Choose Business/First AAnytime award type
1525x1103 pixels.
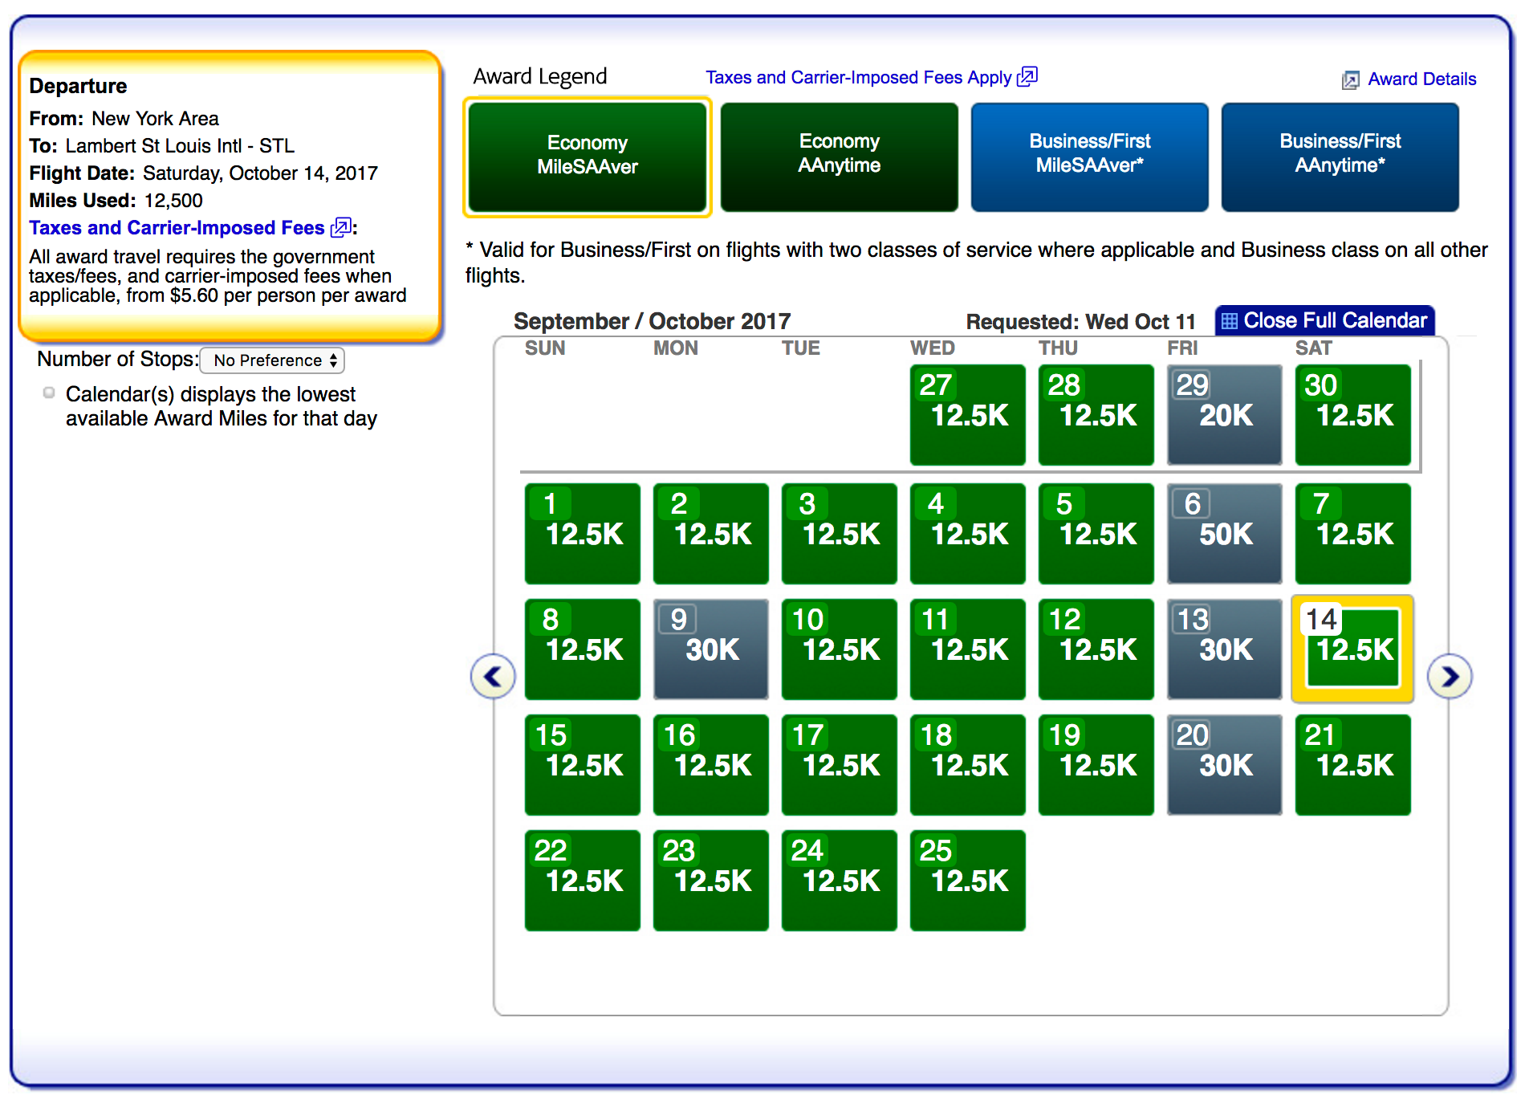(x=1340, y=157)
